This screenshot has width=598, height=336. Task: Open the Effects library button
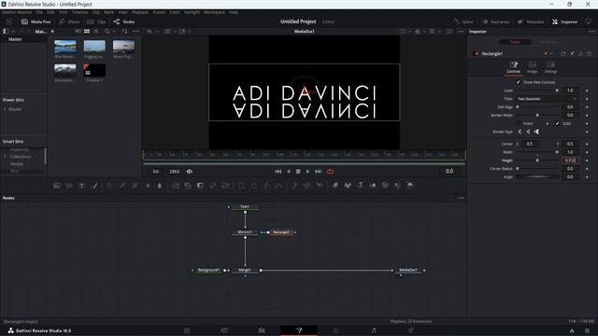coord(69,21)
